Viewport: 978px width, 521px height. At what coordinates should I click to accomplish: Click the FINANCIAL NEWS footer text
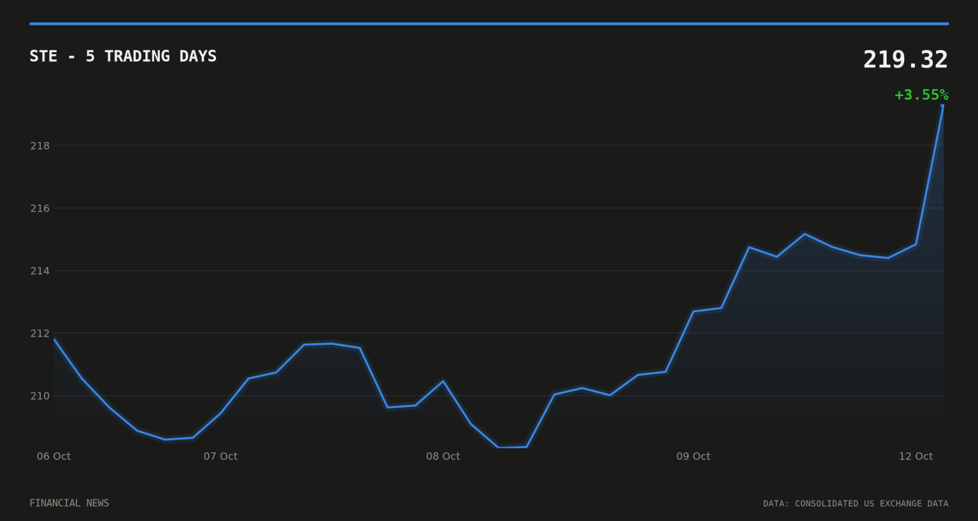[69, 503]
